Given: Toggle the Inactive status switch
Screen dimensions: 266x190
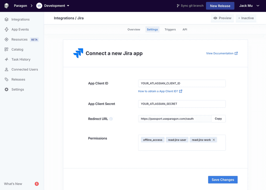Looking at the screenshot, I should [x=246, y=18].
